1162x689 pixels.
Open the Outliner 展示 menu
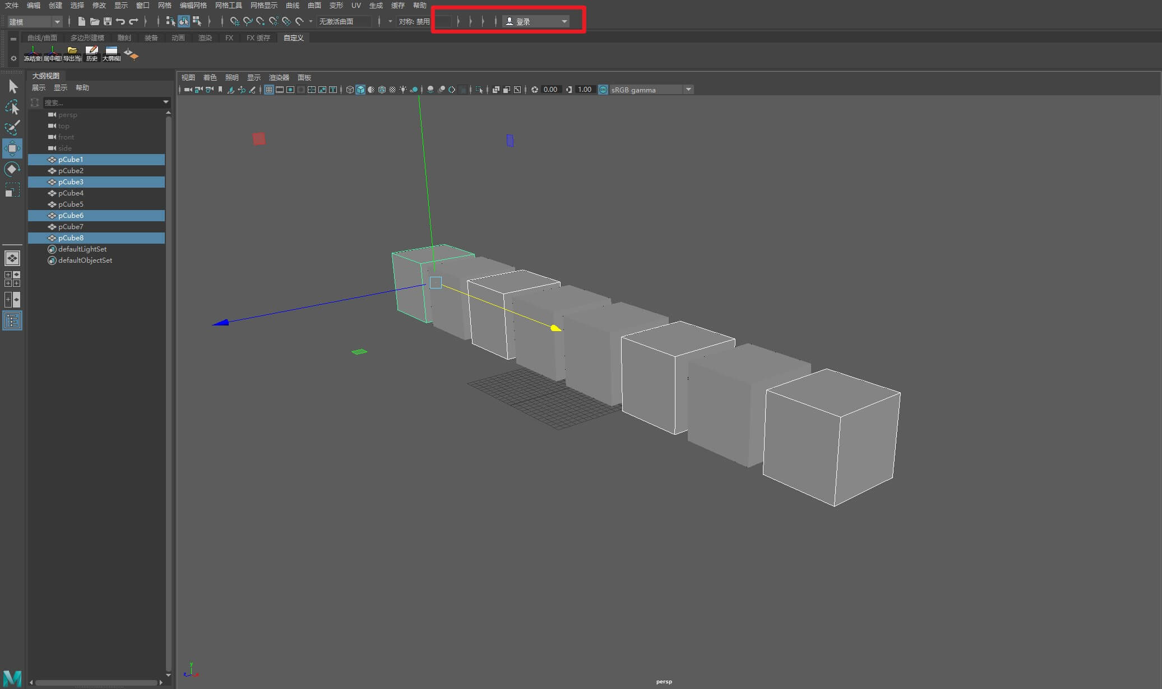coord(38,87)
